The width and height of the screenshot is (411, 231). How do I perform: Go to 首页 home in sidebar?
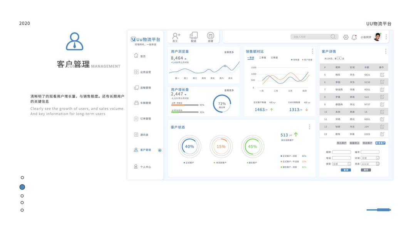click(140, 56)
